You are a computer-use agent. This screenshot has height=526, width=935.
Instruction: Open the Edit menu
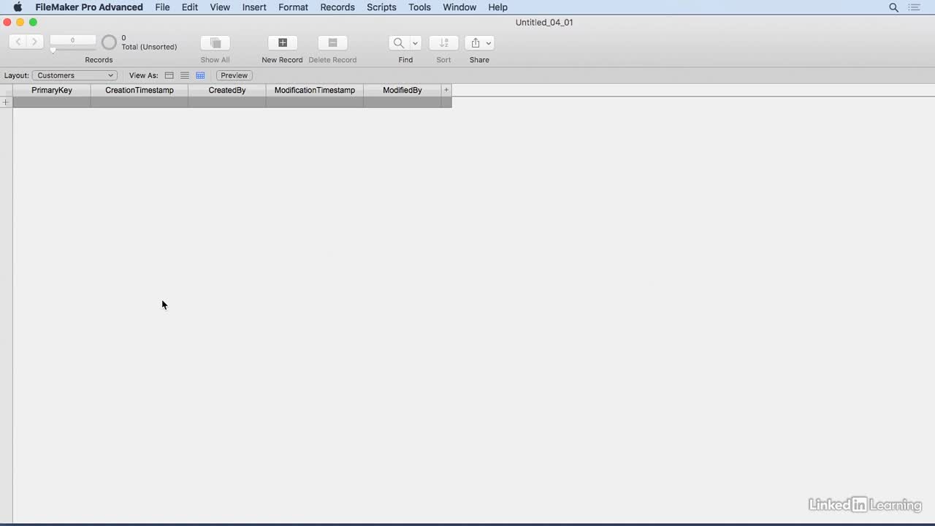[x=190, y=7]
